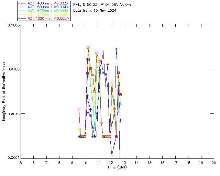220x176 pixels.
Task: Click the AOT 870nm legend entry
Action: tap(44, 14)
